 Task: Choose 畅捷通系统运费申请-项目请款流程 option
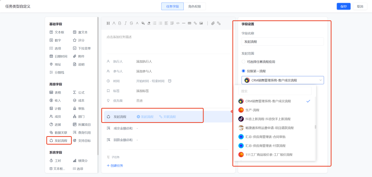(x=275, y=128)
